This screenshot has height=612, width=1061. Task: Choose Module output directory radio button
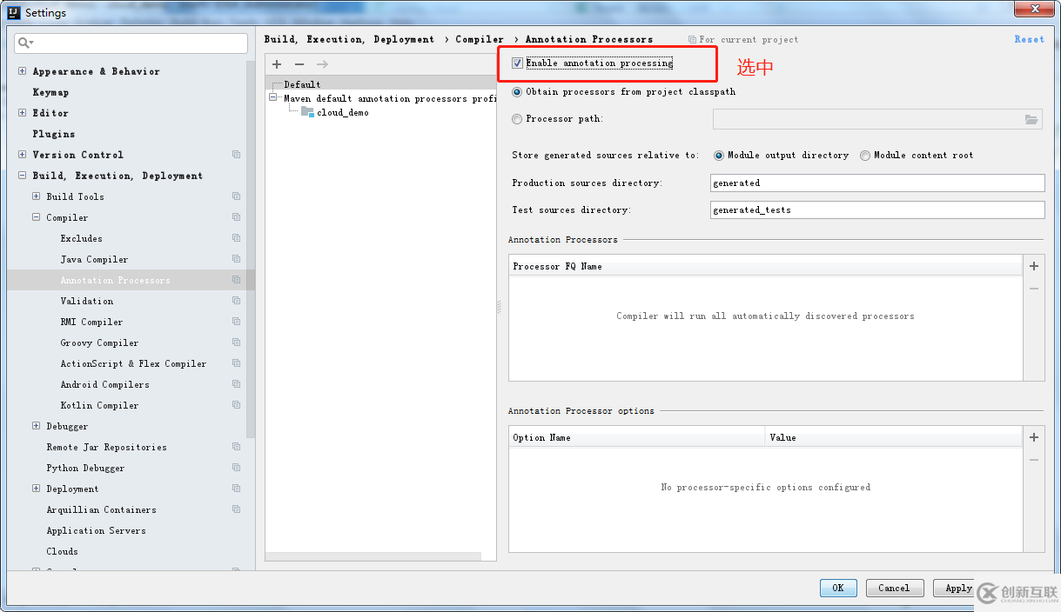pos(719,156)
